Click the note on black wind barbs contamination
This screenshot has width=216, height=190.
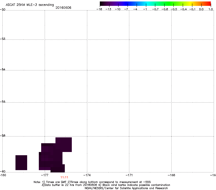(134, 185)
